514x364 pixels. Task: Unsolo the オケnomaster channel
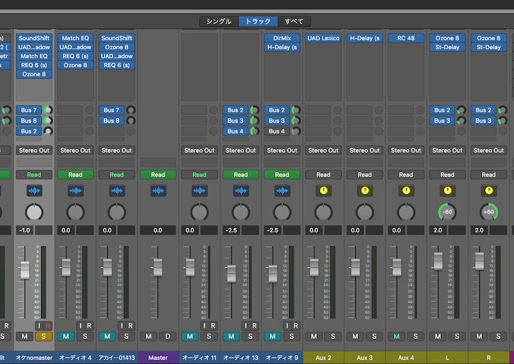click(44, 336)
